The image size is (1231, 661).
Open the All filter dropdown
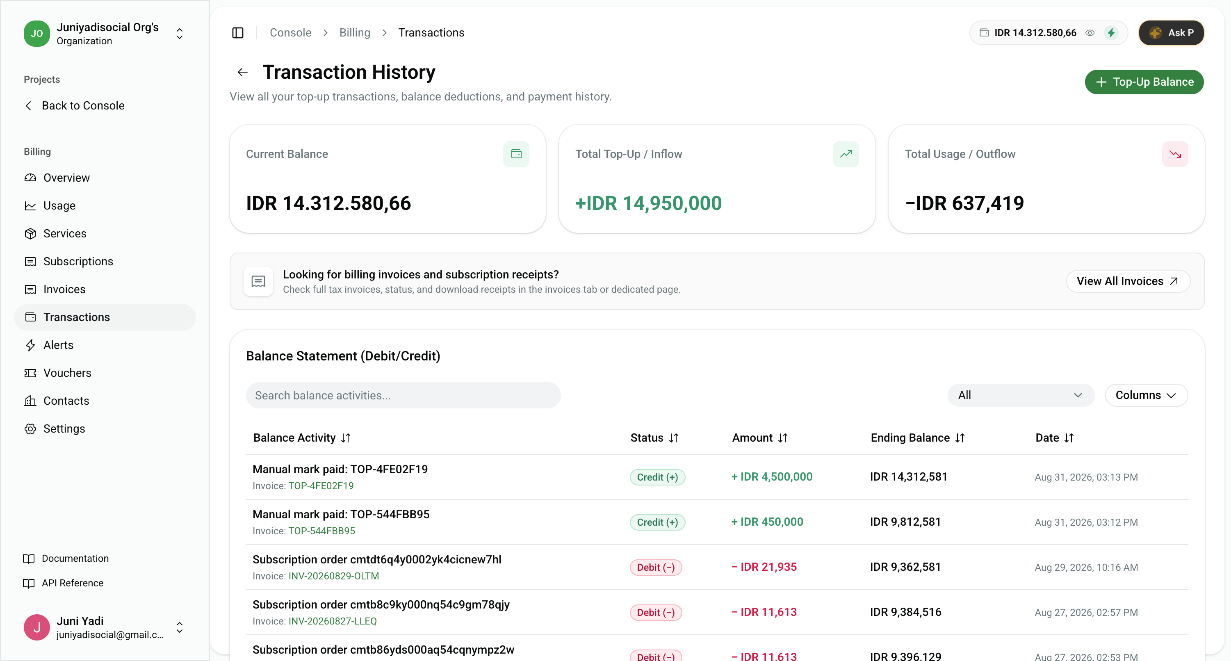point(1021,395)
